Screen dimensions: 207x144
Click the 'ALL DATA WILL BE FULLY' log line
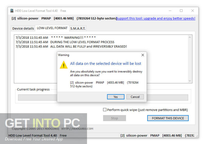(71, 46)
